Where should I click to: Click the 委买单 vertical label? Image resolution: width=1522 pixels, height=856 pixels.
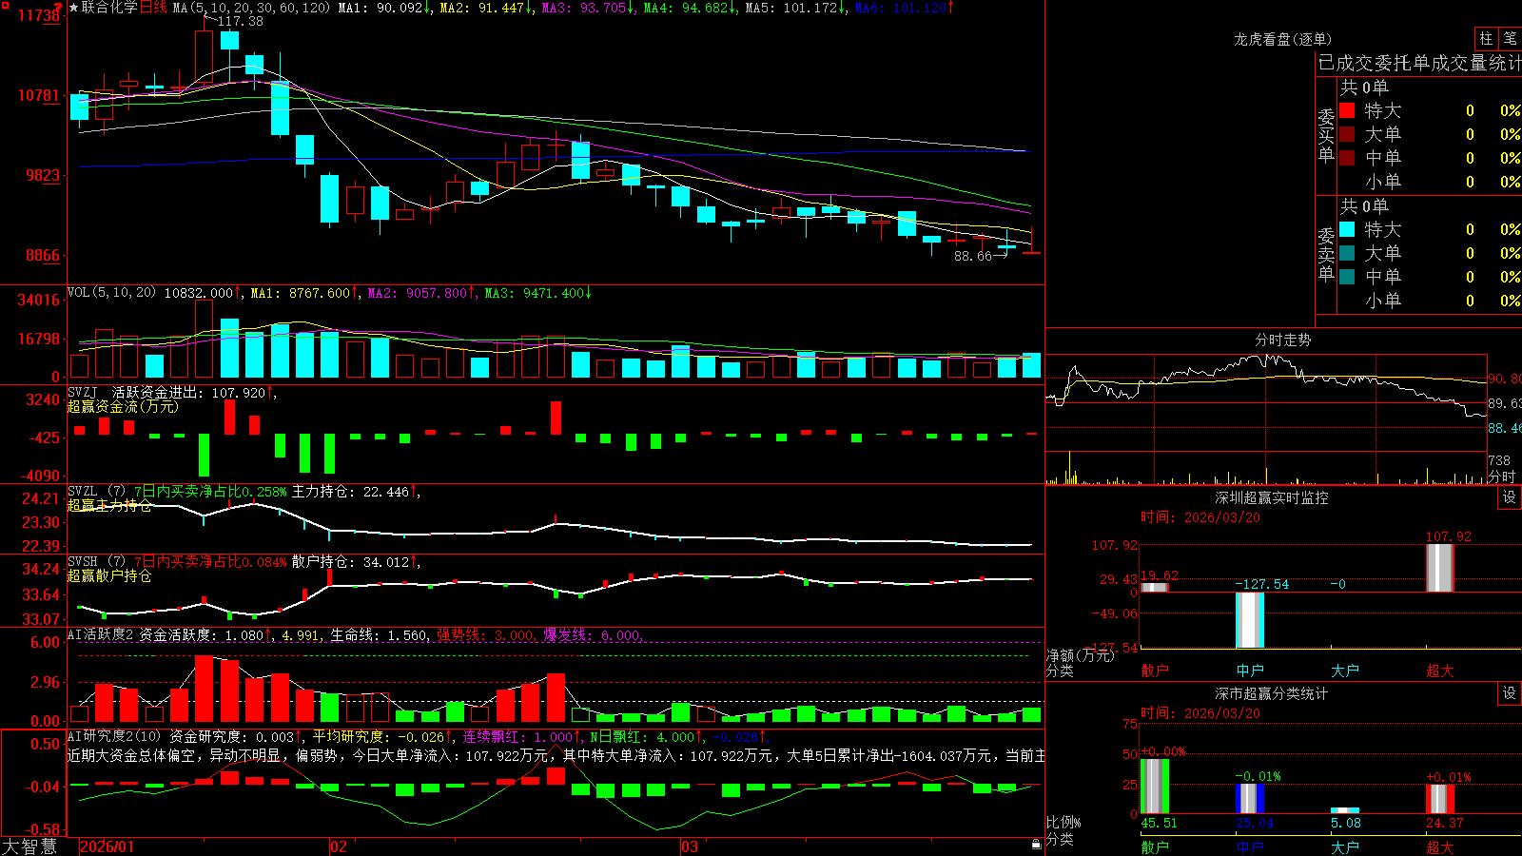pos(1326,135)
